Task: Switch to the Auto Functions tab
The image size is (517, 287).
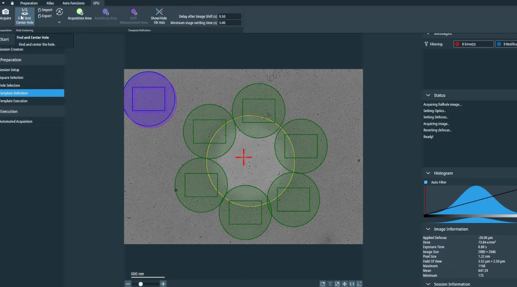Action: point(74,3)
